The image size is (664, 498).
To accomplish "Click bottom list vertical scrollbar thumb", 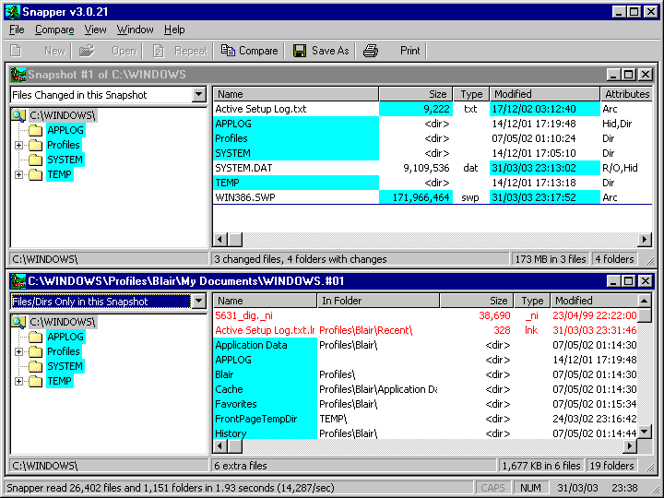I will (x=644, y=315).
